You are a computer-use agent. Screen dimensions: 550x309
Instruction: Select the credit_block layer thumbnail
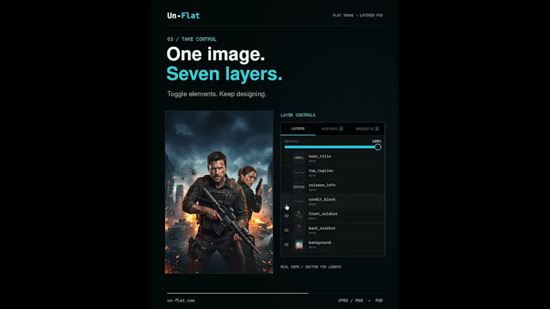pyautogui.click(x=299, y=201)
